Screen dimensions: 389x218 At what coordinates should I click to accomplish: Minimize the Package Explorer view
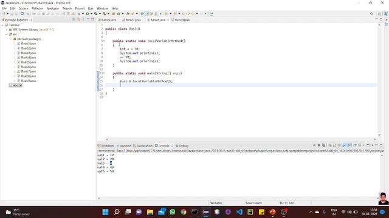point(88,19)
